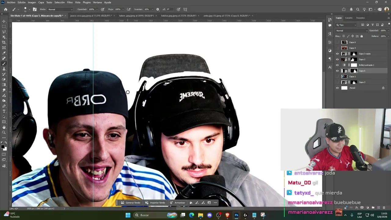Open the Paragraph panel icon
This screenshot has width=391, height=220.
330,59
